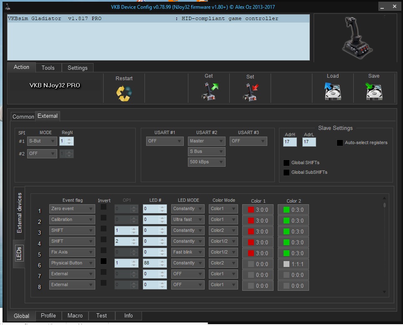This screenshot has height=325, width=403.
Task: Toggle Invert checkbox for LED row 3
Action: (x=104, y=229)
